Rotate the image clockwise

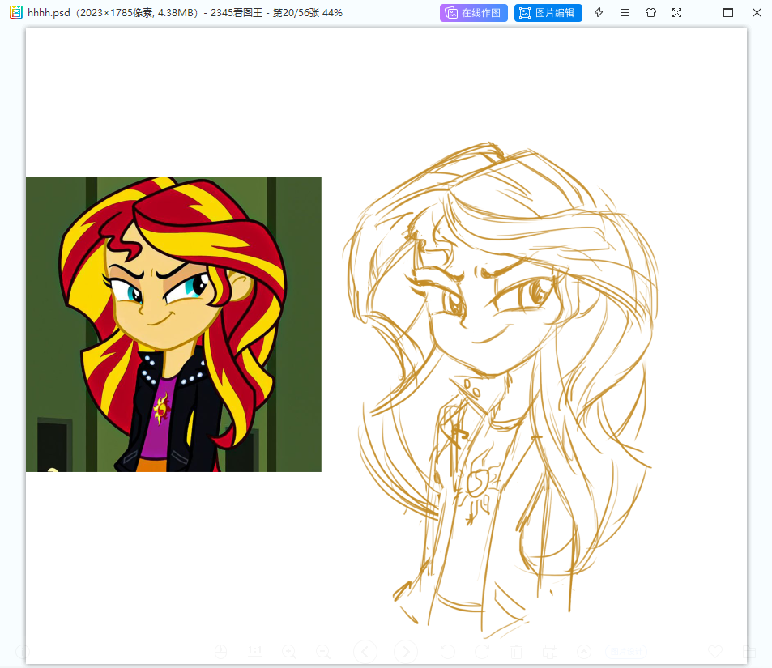tap(482, 653)
